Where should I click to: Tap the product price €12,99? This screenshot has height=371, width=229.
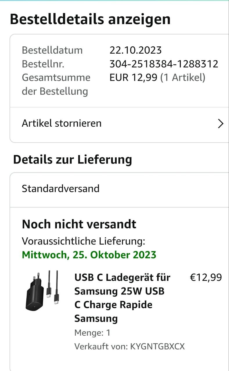tap(205, 278)
